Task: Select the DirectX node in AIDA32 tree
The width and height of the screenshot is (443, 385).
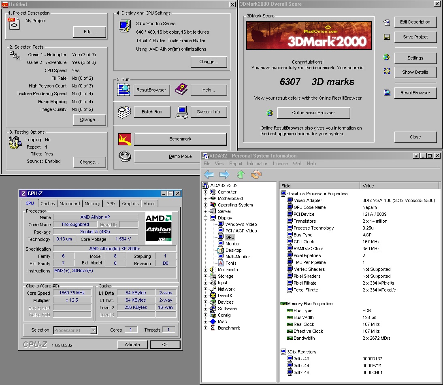Action: (x=225, y=296)
